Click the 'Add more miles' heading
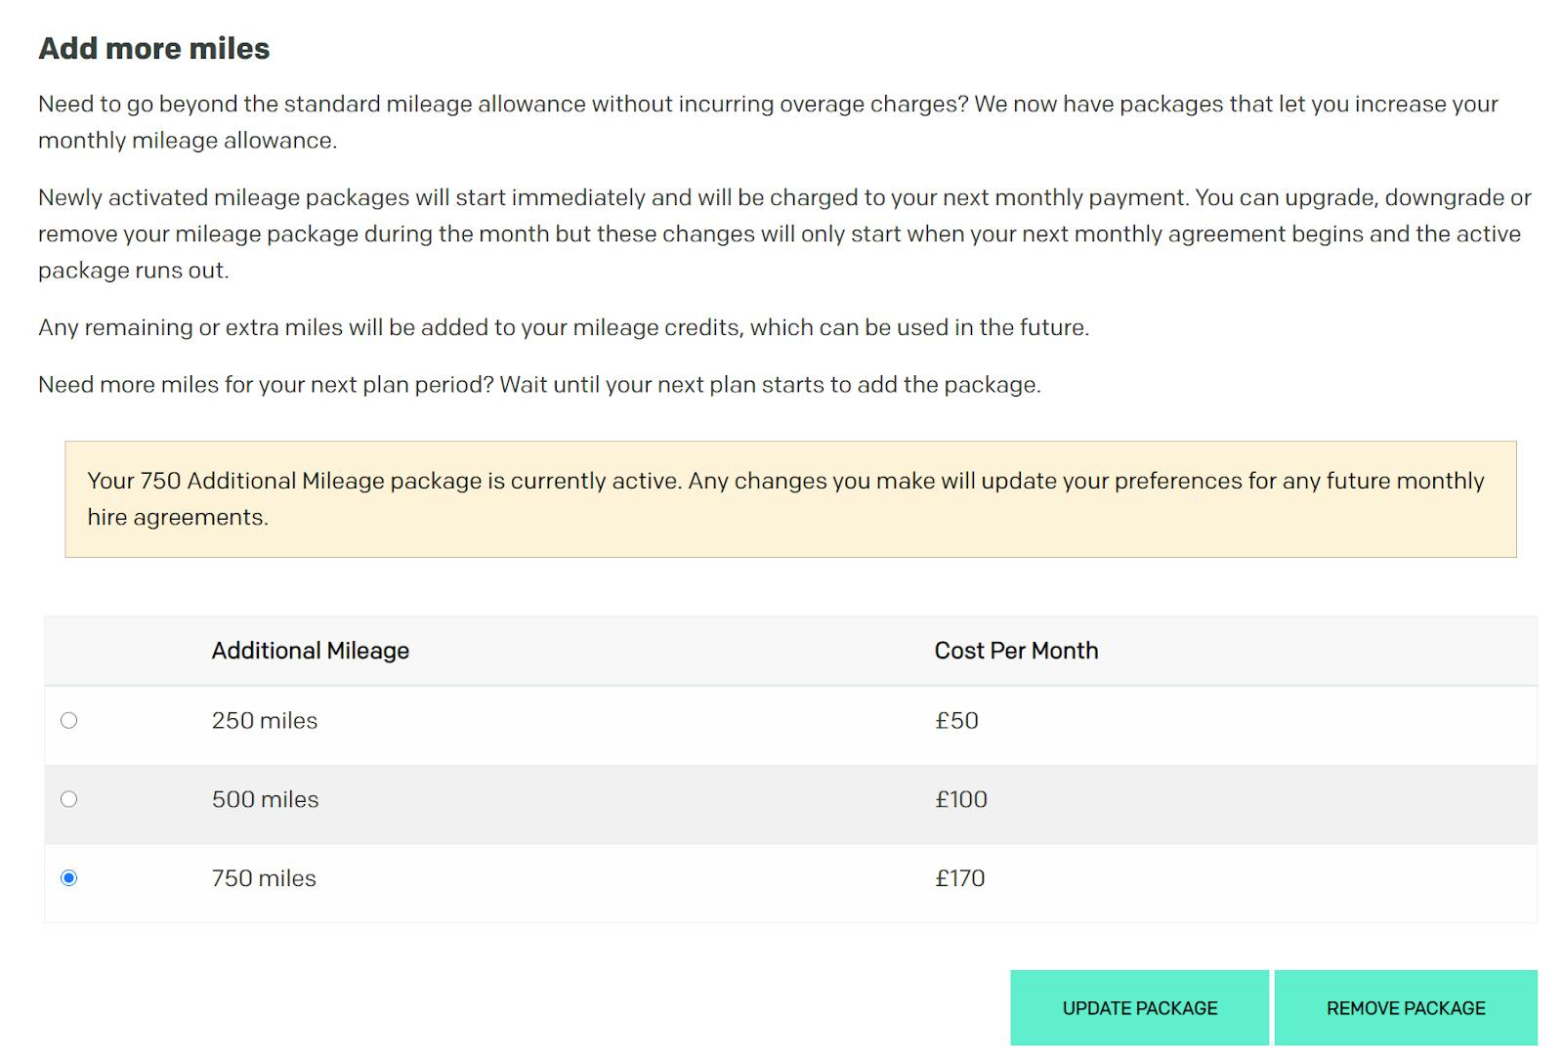 click(x=154, y=49)
